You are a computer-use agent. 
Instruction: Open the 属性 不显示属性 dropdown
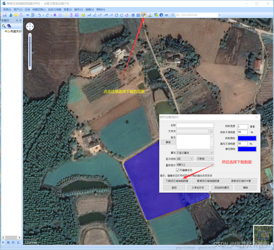(195, 153)
